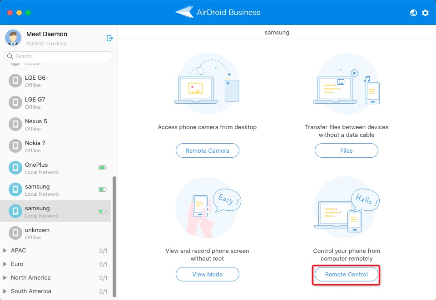Viewport: 436px width, 300px height.
Task: Expand the Euro group
Action: click(x=5, y=264)
